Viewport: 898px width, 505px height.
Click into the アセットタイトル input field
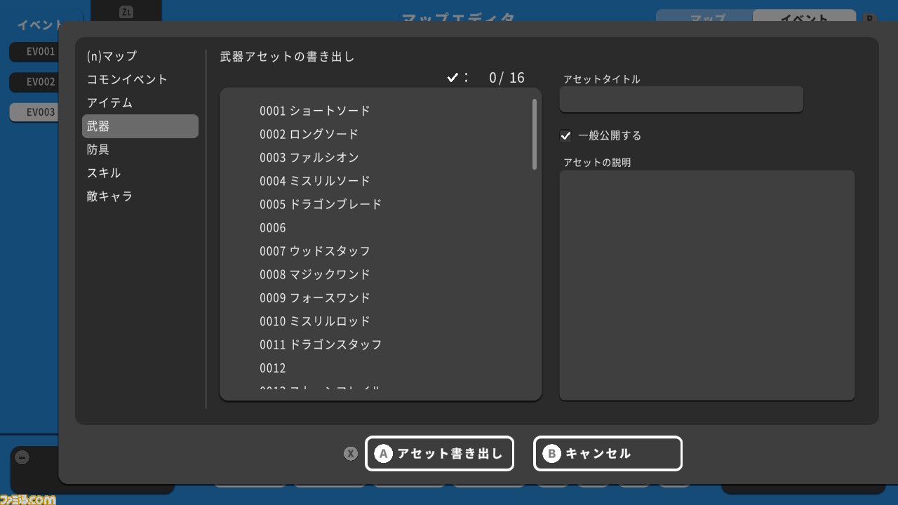point(681,99)
